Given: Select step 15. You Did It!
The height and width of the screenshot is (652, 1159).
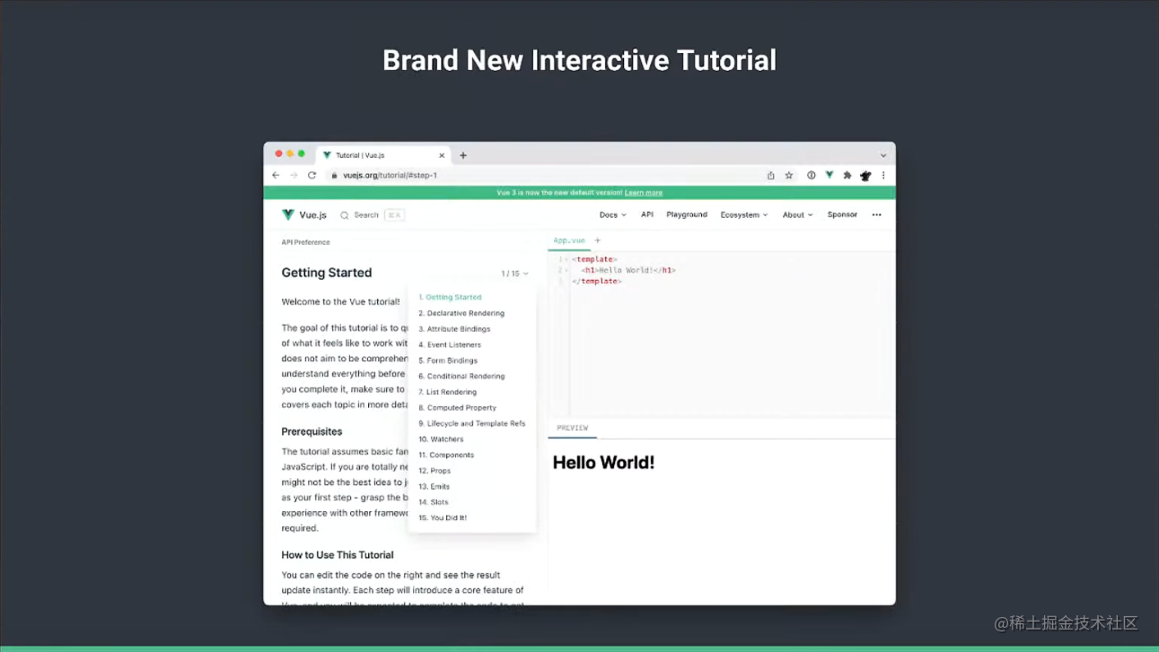Looking at the screenshot, I should click(443, 517).
